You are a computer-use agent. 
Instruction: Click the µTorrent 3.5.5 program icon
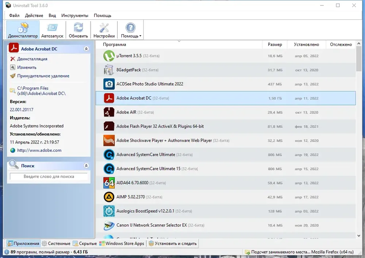click(109, 56)
